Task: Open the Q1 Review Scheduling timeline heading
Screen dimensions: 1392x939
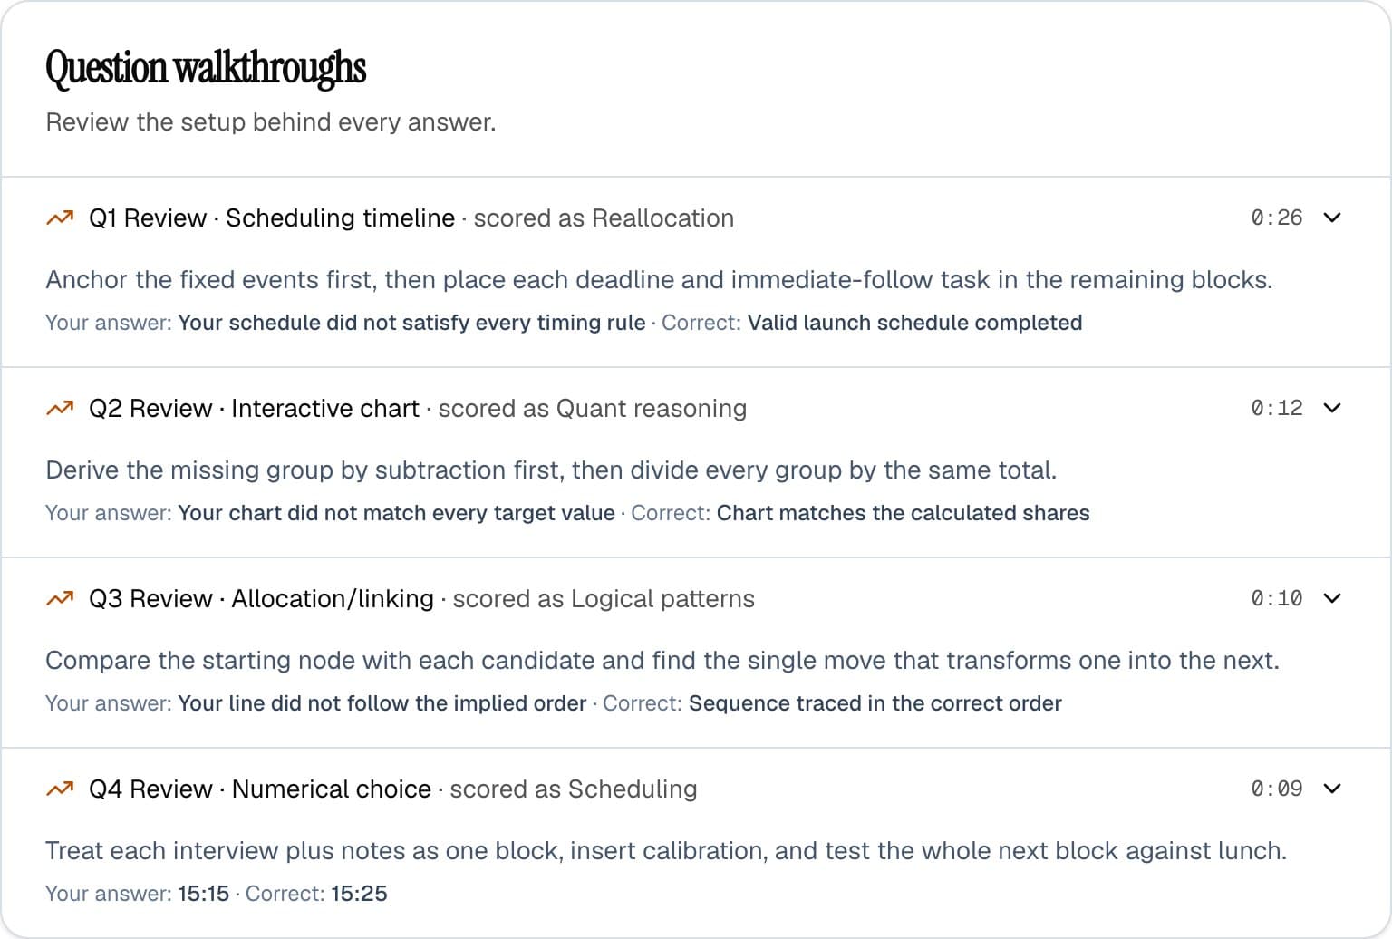Action: coord(272,218)
